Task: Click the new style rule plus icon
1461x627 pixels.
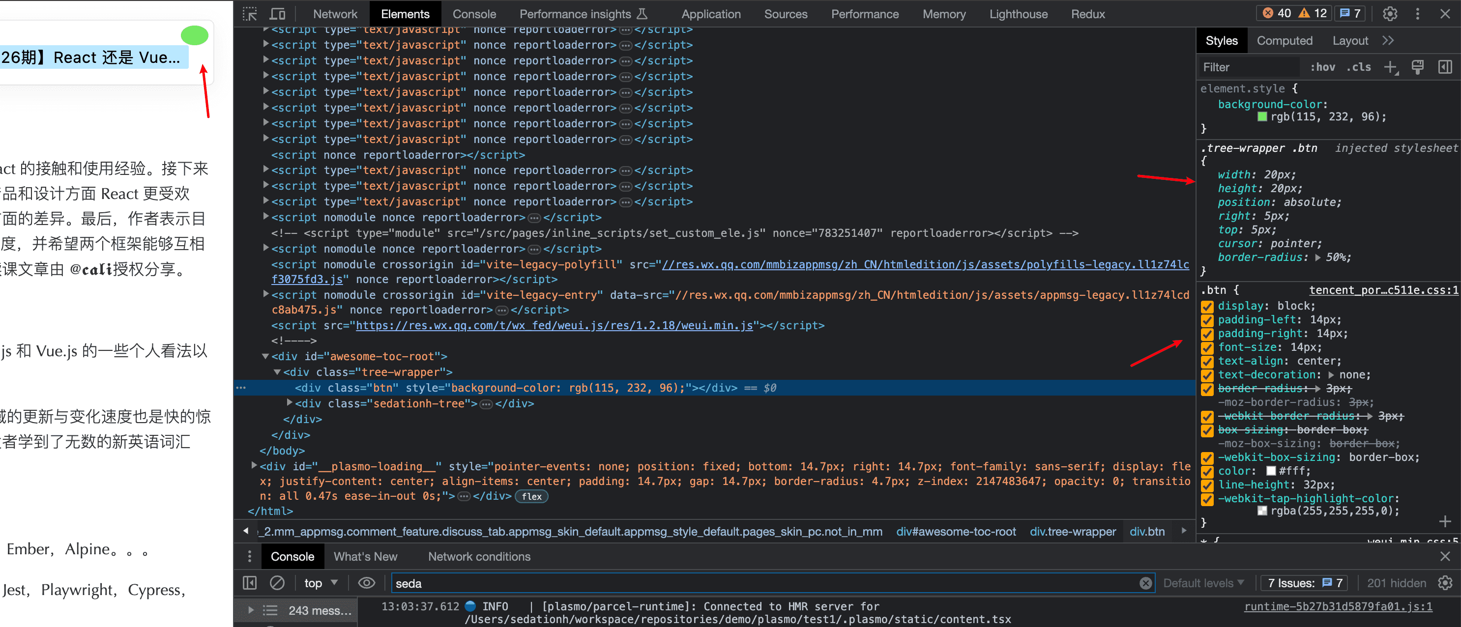Action: pyautogui.click(x=1390, y=67)
